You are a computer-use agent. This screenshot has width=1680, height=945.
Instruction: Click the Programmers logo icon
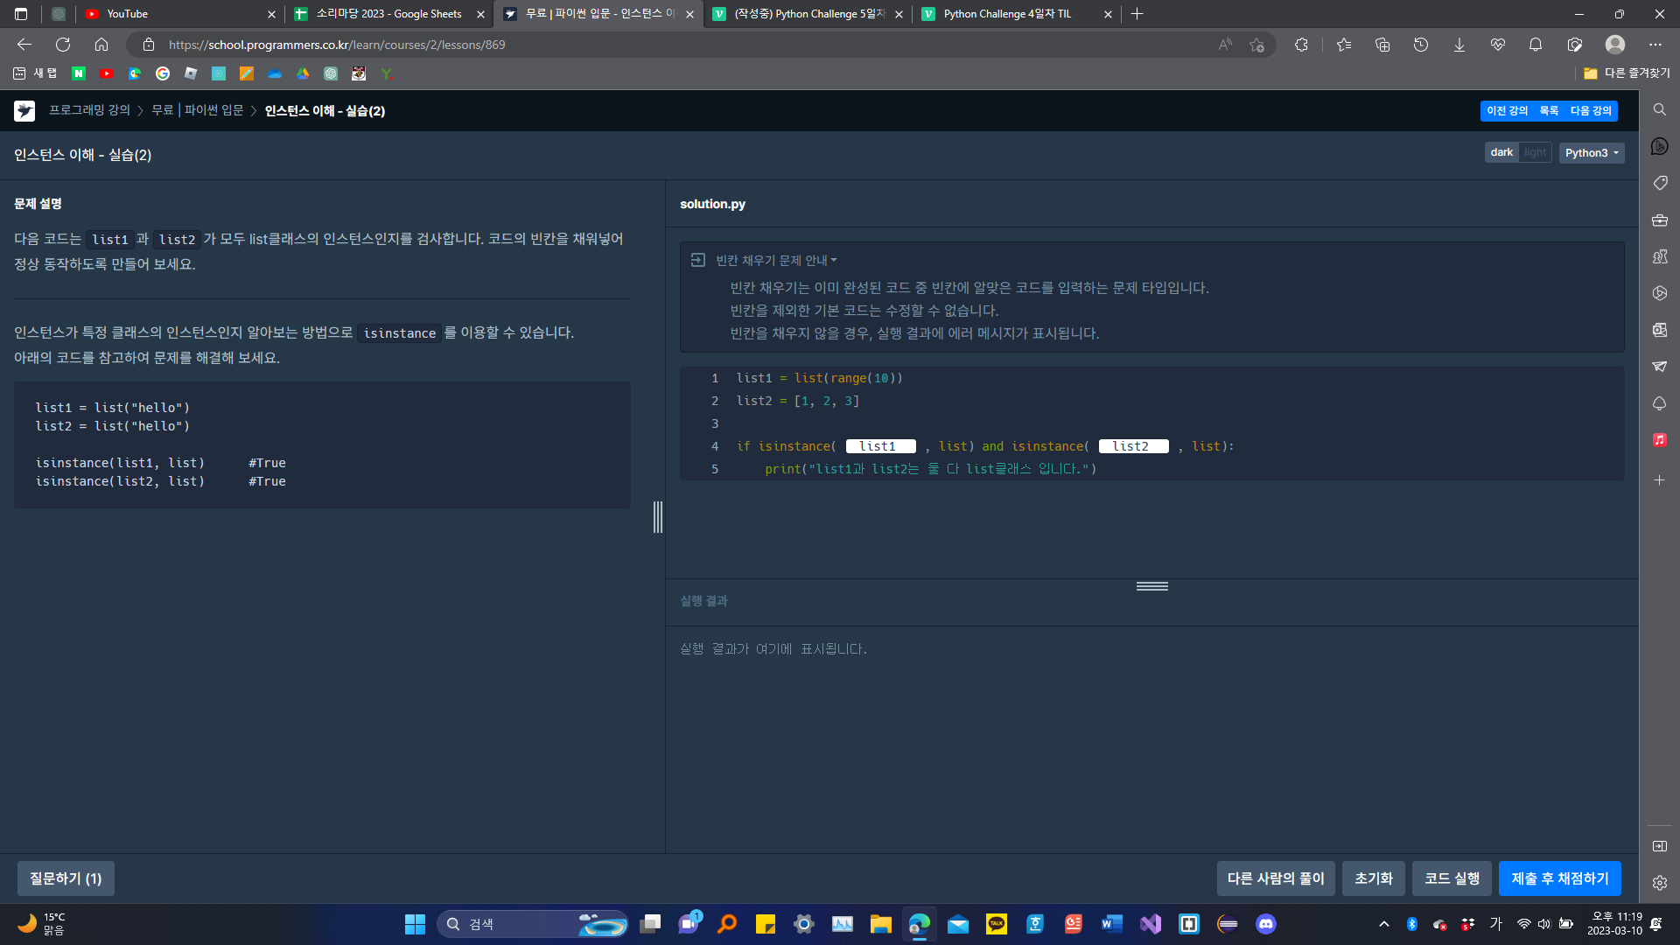(24, 111)
